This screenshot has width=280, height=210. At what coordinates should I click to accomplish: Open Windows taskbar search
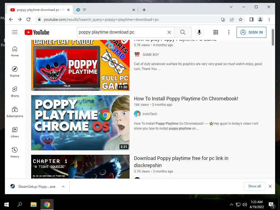[20, 205]
